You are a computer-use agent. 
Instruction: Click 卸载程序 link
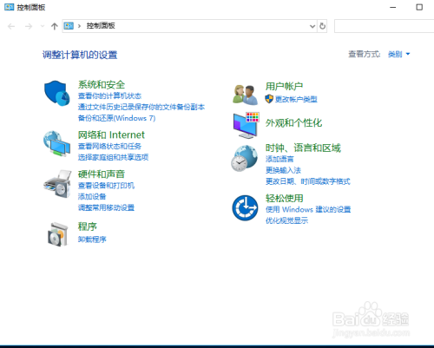coord(92,240)
